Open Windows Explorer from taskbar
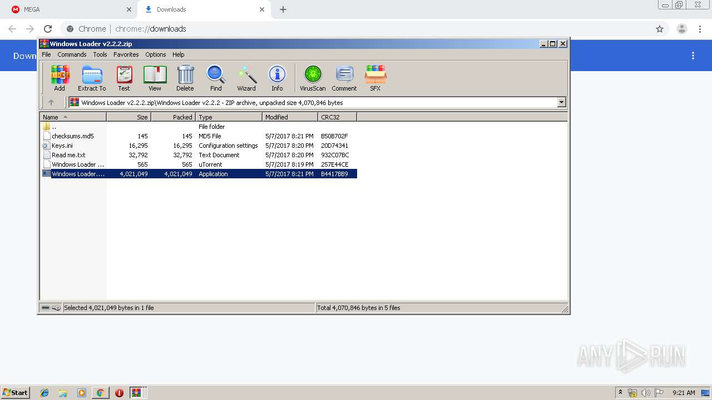This screenshot has height=400, width=712. tap(63, 393)
